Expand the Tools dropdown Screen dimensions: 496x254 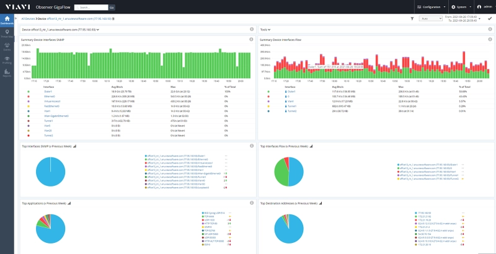(265, 29)
